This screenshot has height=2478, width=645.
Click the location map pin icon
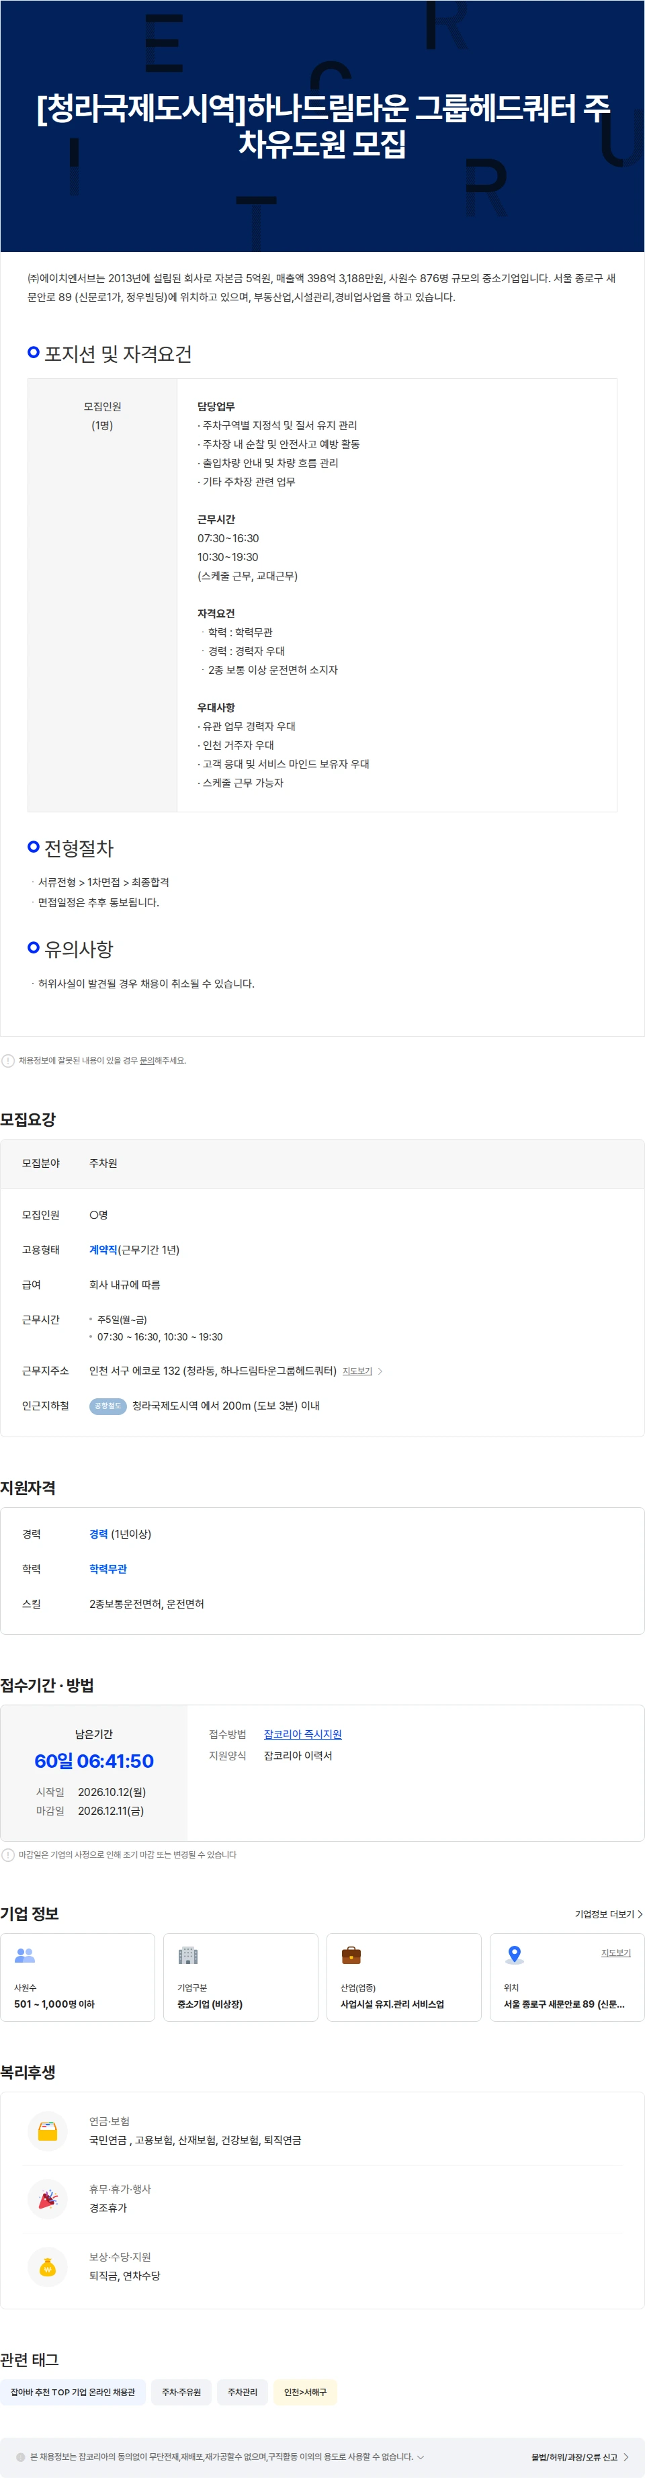[x=514, y=1955]
